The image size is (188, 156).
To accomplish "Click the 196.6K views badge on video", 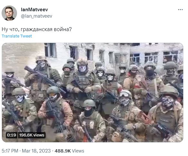I will pyautogui.click(x=31, y=135).
